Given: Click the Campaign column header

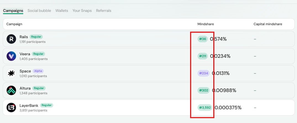Looking at the screenshot, I should 14,24.
